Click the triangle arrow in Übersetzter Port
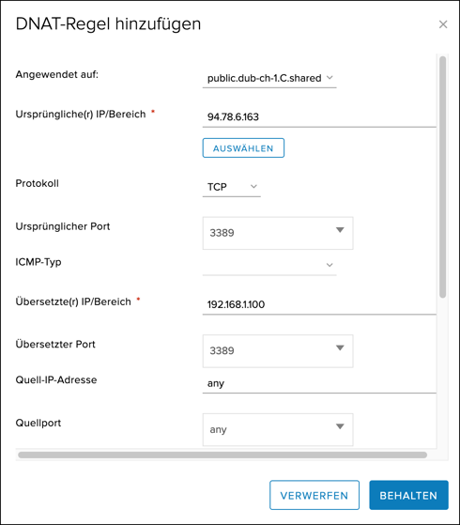Screen dimensions: 460x525 coord(340,347)
